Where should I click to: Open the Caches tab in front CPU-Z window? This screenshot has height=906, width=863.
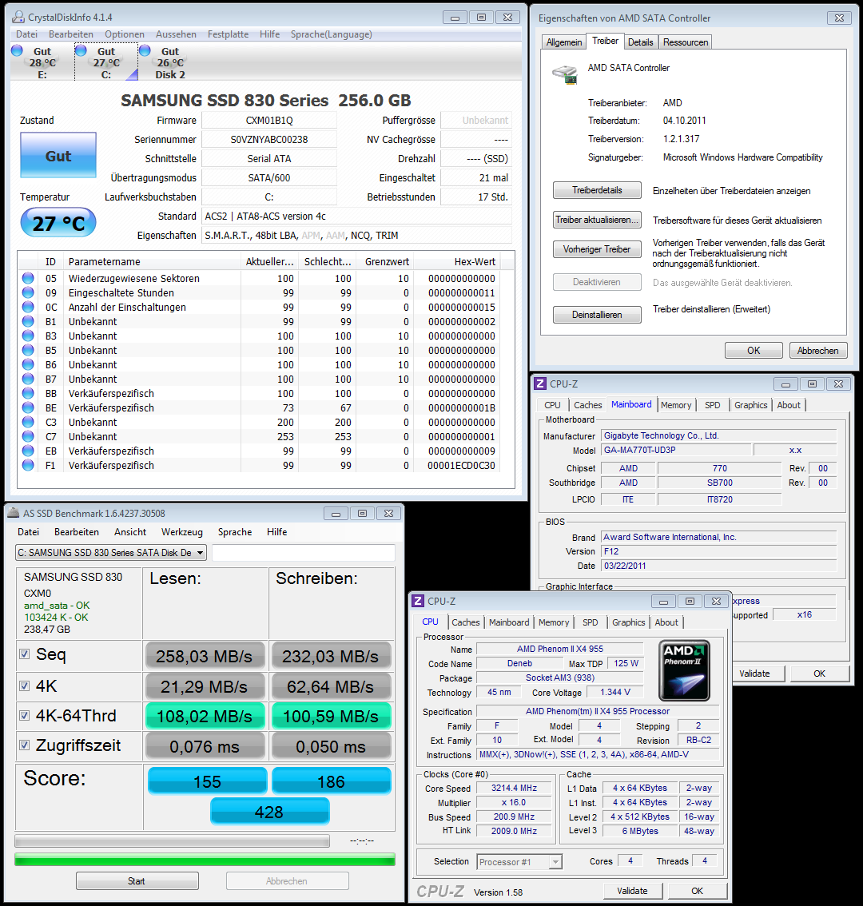click(x=465, y=622)
